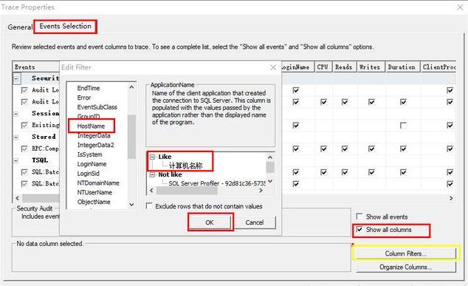Check the empty Duration box for Existing row
468x286 pixels.
pyautogui.click(x=403, y=126)
